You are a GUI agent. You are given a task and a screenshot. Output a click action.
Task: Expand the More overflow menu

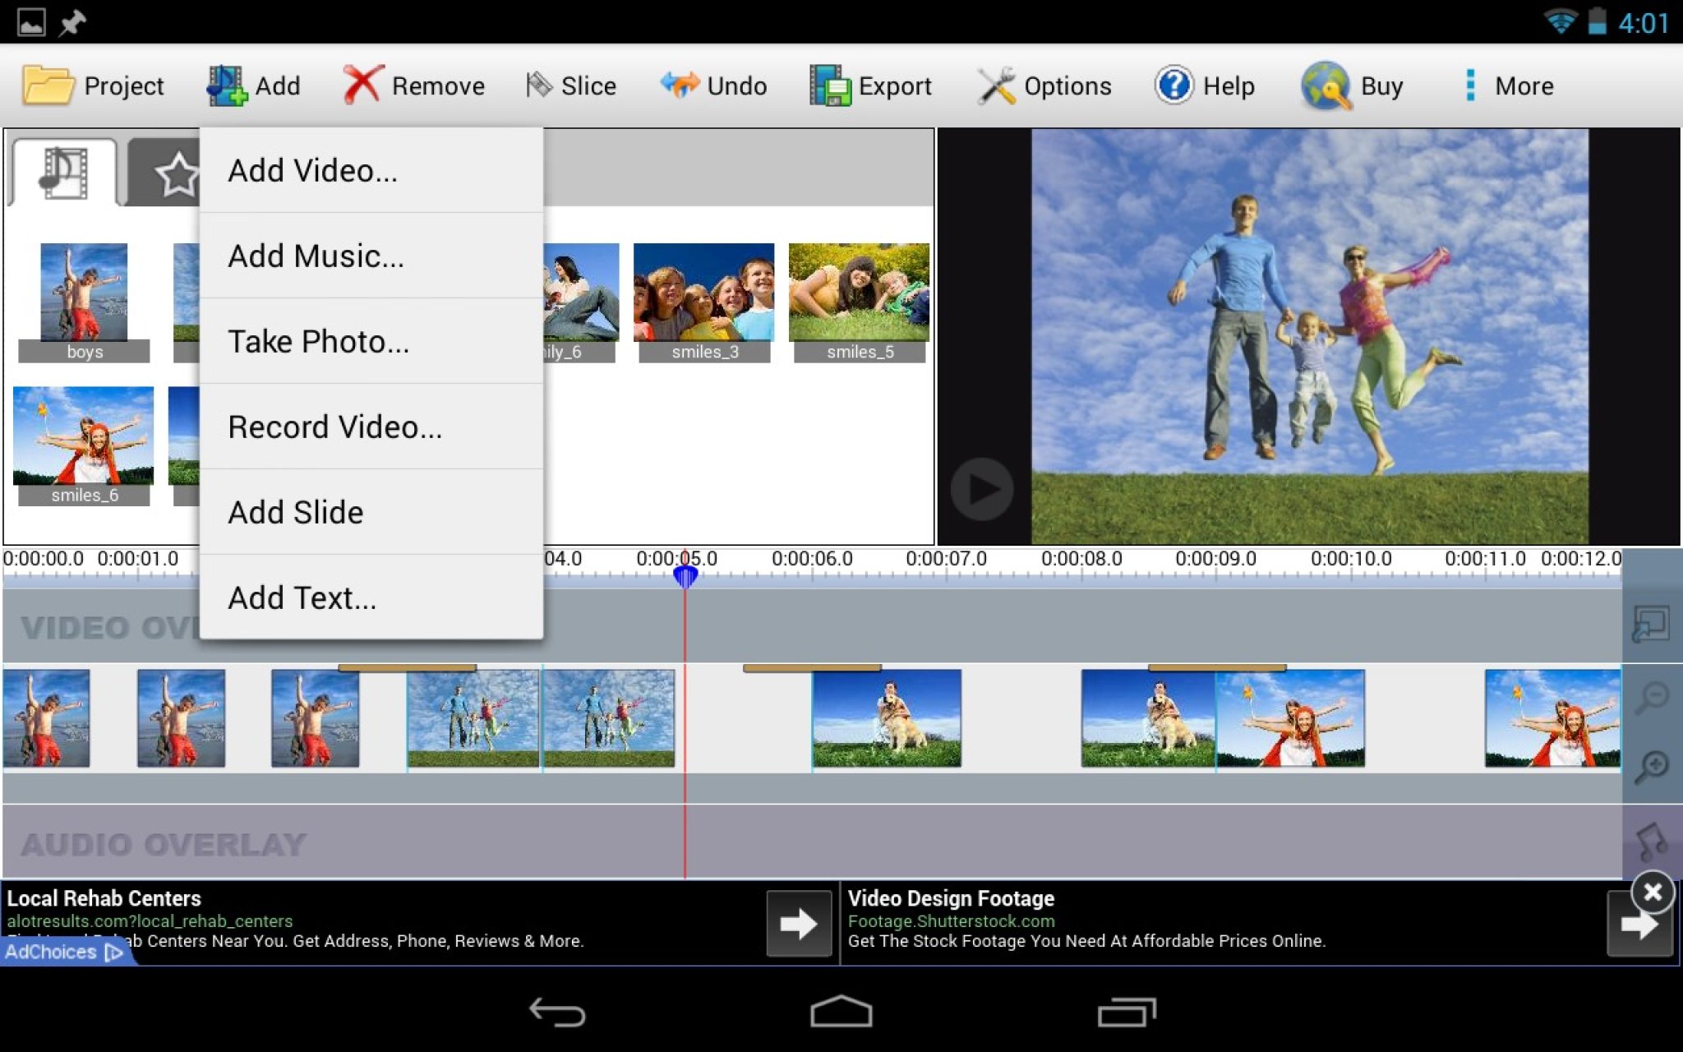pos(1509,85)
